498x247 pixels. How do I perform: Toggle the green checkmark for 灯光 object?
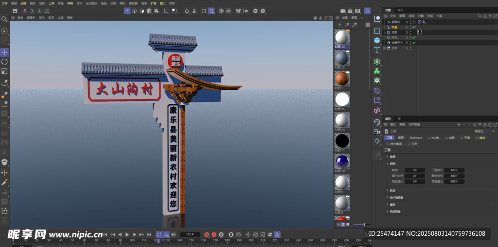414,37
